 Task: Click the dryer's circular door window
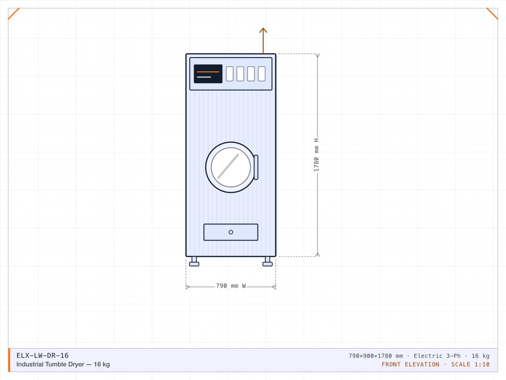pyautogui.click(x=231, y=167)
